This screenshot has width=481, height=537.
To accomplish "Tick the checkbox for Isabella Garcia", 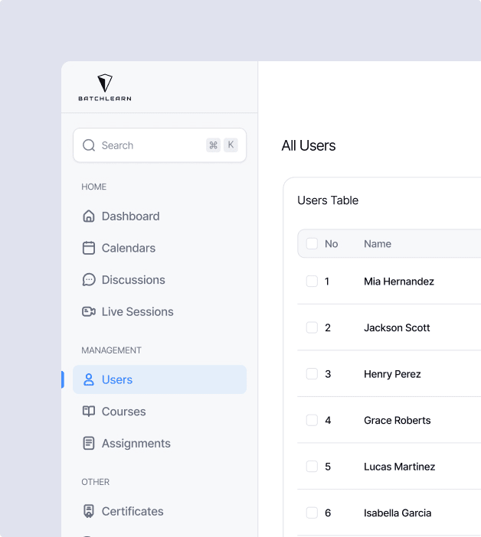I will coord(312,513).
